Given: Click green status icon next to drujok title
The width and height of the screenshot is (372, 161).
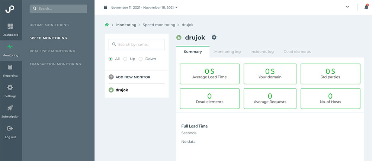Looking at the screenshot, I should point(179,38).
